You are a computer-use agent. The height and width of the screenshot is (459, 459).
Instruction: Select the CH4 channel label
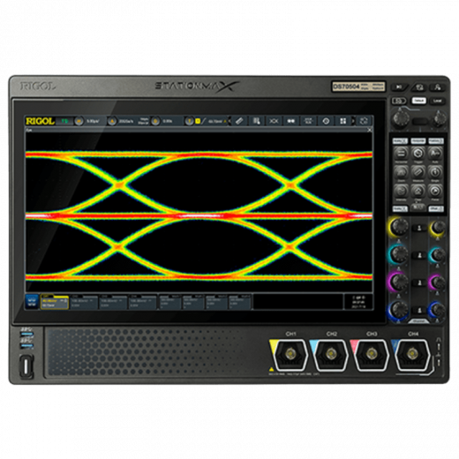pos(143,302)
